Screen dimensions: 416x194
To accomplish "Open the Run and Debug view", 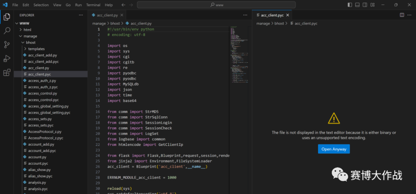I will click(x=7, y=58).
